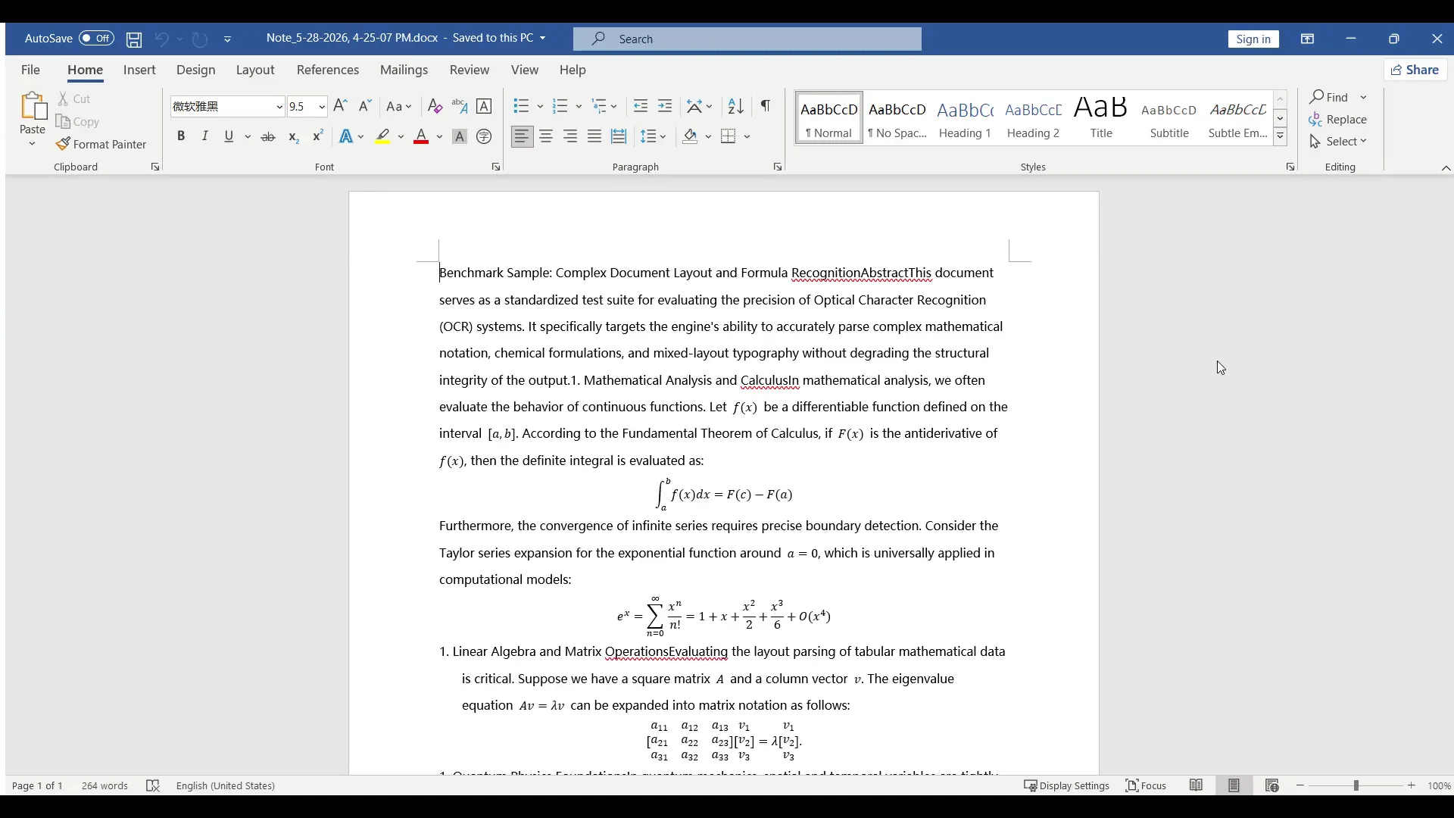The image size is (1454, 818).
Task: Switch to the Layout tab
Action: tap(255, 70)
